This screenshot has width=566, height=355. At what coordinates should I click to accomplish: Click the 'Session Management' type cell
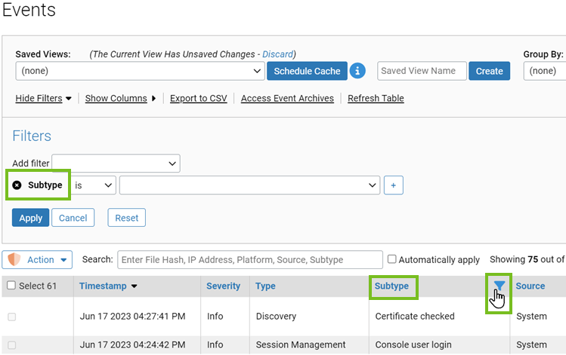(301, 344)
